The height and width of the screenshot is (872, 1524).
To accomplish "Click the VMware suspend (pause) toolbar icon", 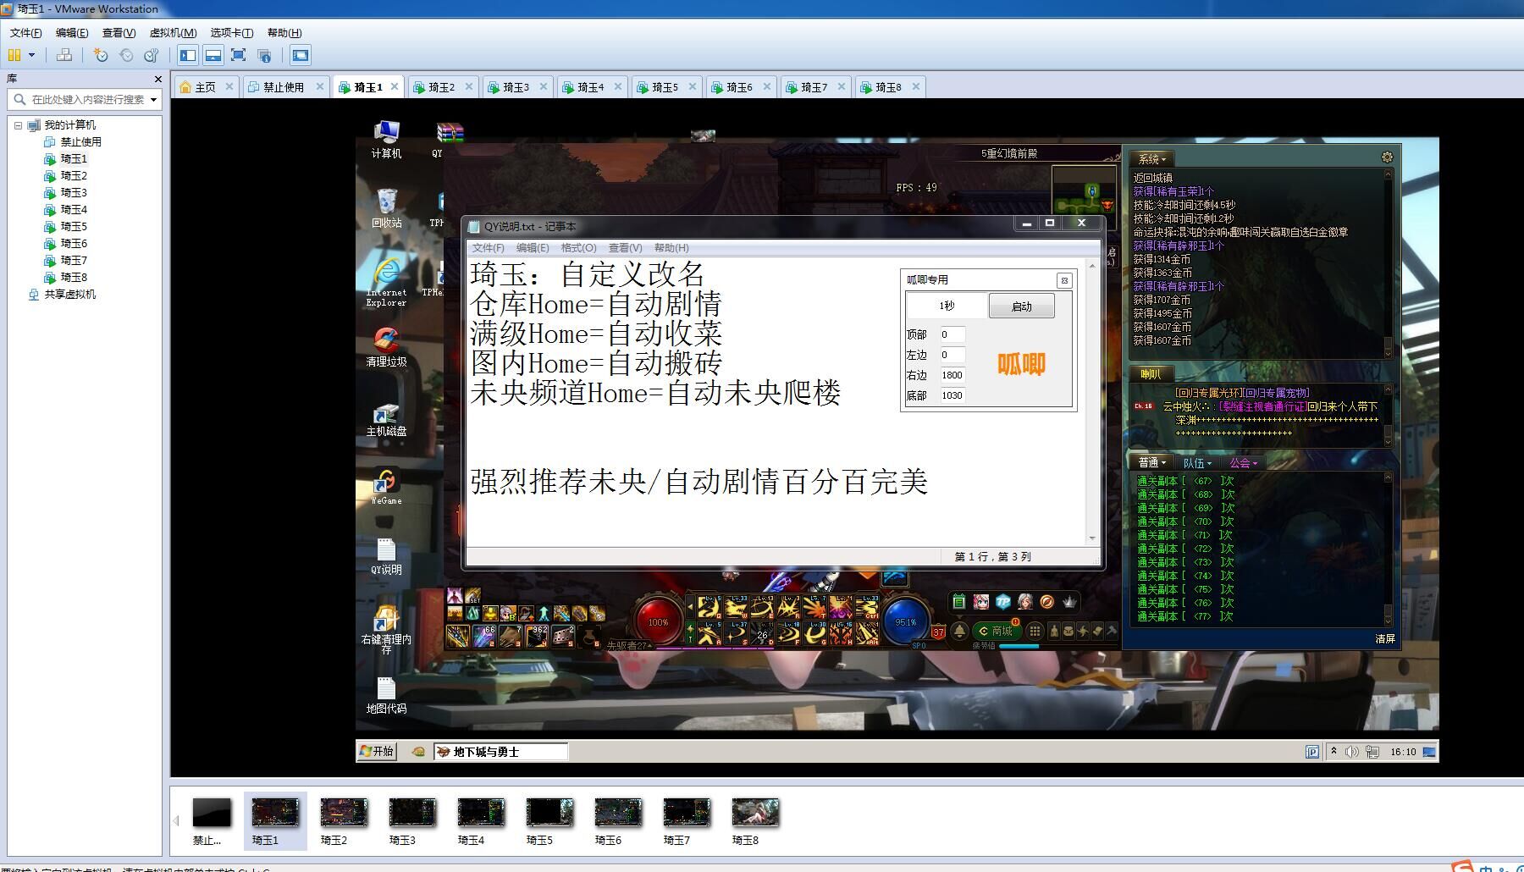I will tap(14, 55).
